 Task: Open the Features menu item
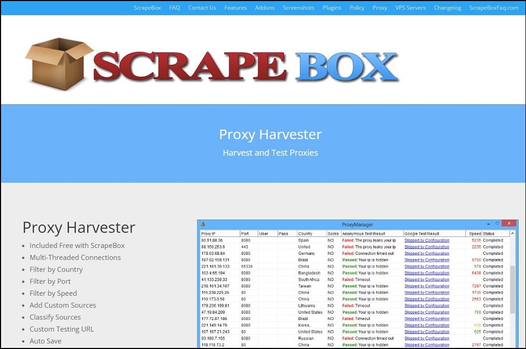[236, 8]
